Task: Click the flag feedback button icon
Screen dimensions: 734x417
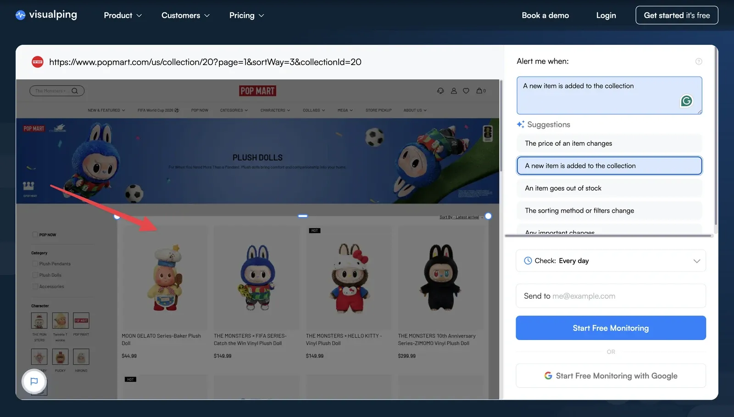Action: click(x=34, y=381)
